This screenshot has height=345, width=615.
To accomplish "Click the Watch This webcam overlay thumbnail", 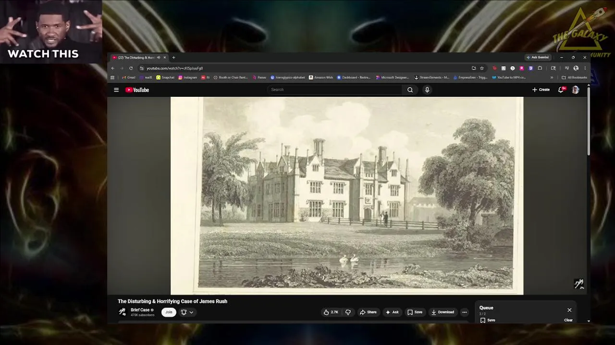I will pyautogui.click(x=51, y=32).
